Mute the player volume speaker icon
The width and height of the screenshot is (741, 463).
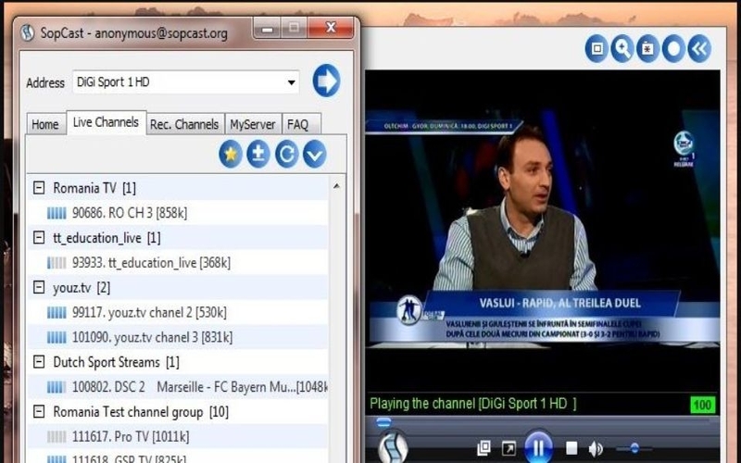[596, 448]
